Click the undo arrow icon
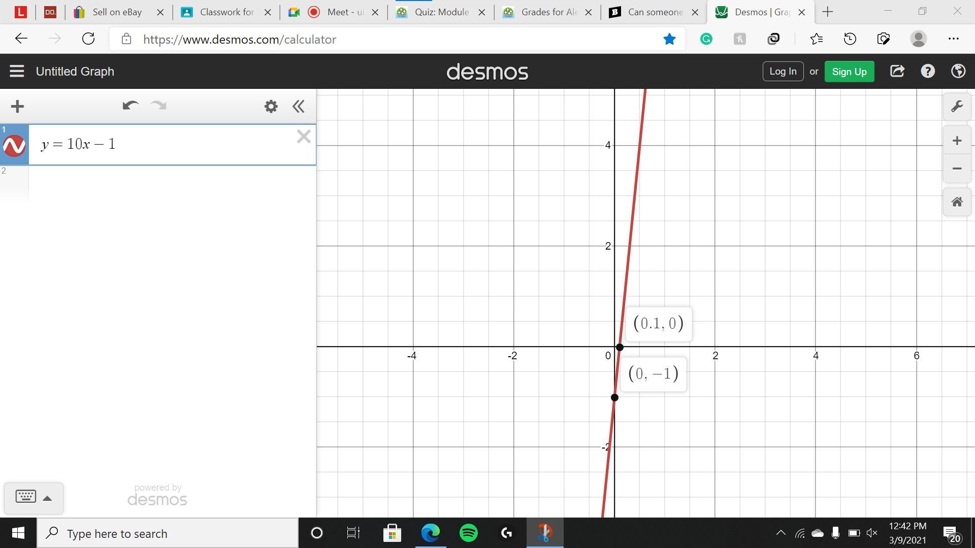Viewport: 975px width, 548px height. tap(130, 106)
